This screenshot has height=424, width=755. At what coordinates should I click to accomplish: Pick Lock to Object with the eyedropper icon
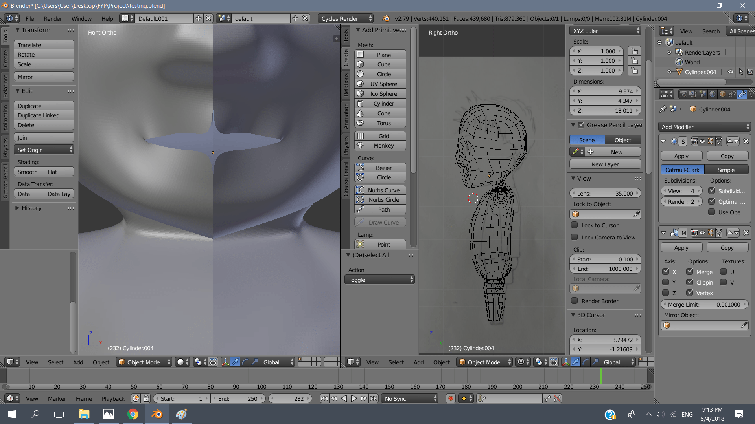click(x=637, y=214)
